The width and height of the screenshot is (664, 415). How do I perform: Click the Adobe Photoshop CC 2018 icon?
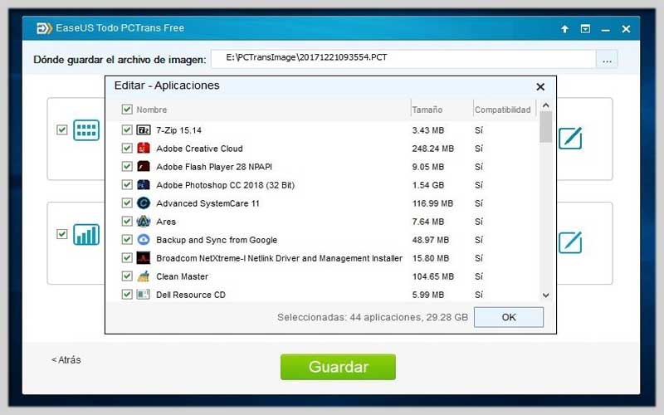click(144, 184)
